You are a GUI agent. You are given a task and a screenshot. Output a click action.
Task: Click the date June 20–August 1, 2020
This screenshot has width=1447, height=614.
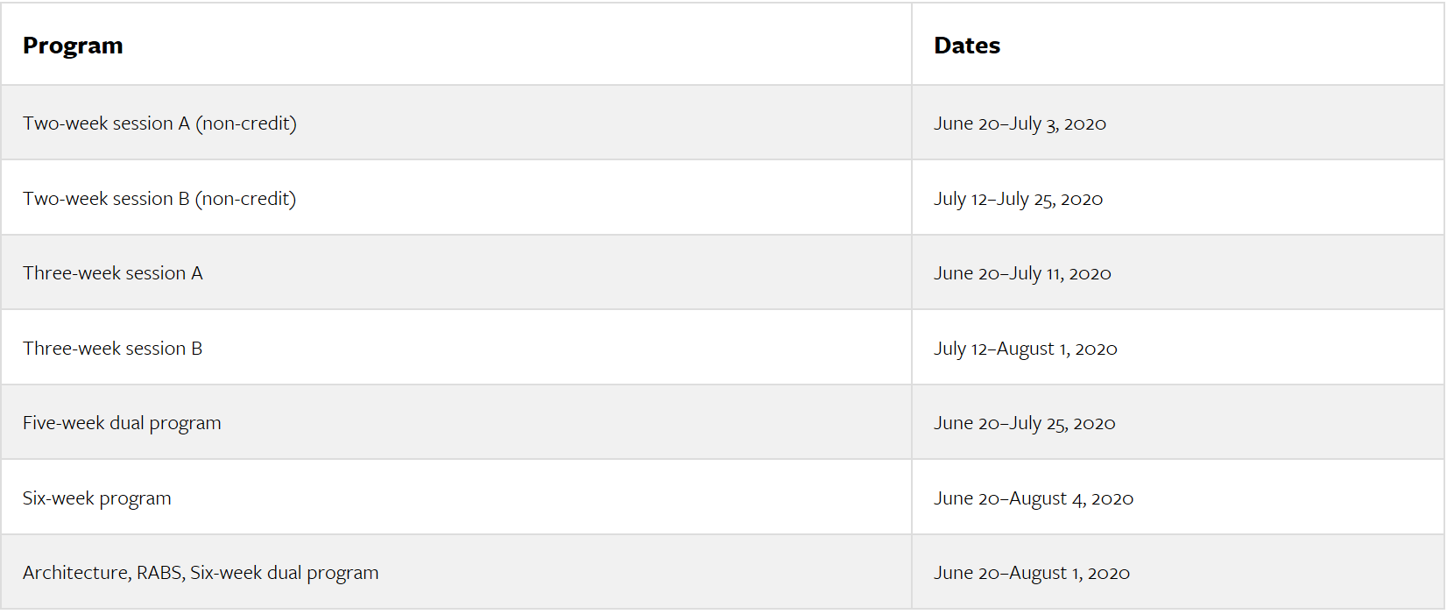click(1032, 573)
